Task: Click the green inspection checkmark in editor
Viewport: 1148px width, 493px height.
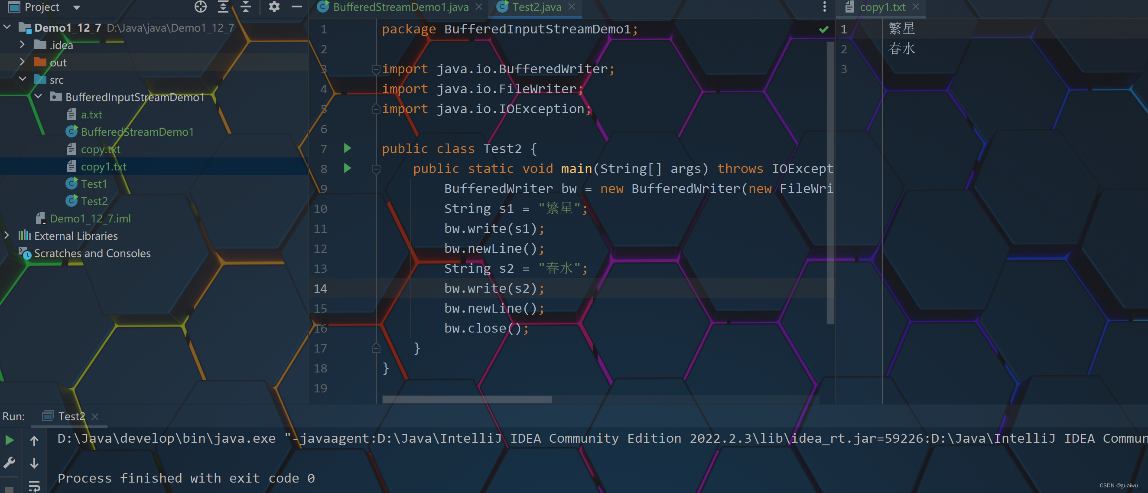Action: click(823, 29)
